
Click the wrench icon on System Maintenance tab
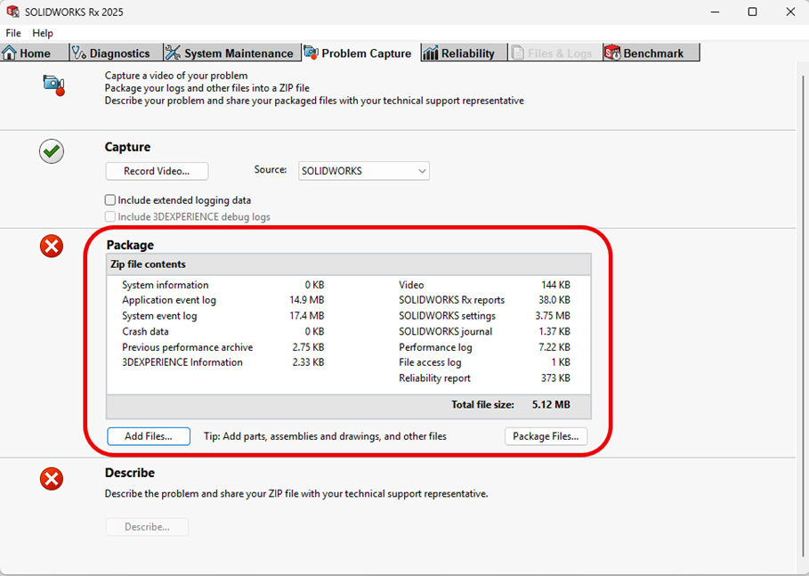pos(173,53)
